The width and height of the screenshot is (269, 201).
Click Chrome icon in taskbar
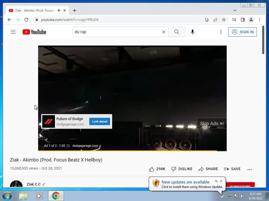pos(56,196)
